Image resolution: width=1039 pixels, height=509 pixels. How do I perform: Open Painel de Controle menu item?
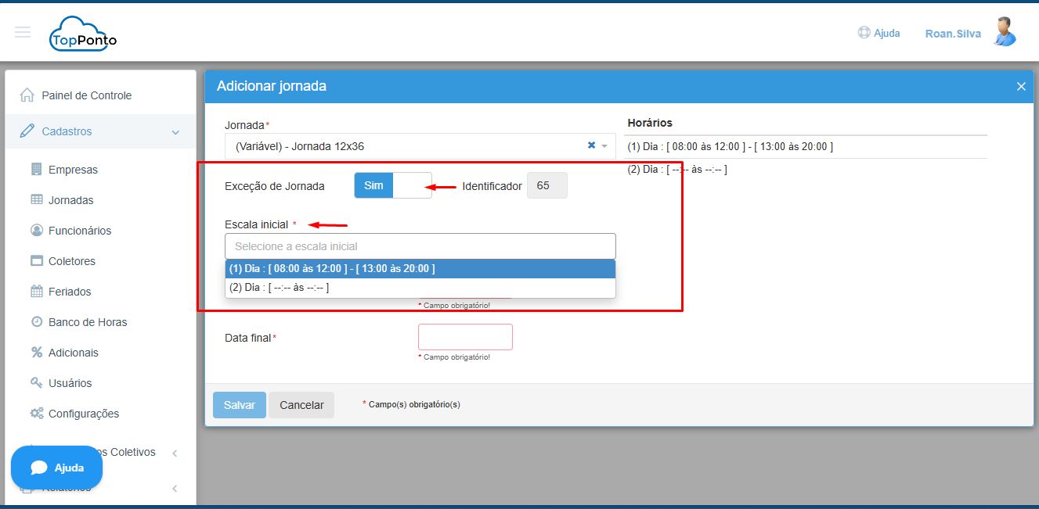click(86, 95)
